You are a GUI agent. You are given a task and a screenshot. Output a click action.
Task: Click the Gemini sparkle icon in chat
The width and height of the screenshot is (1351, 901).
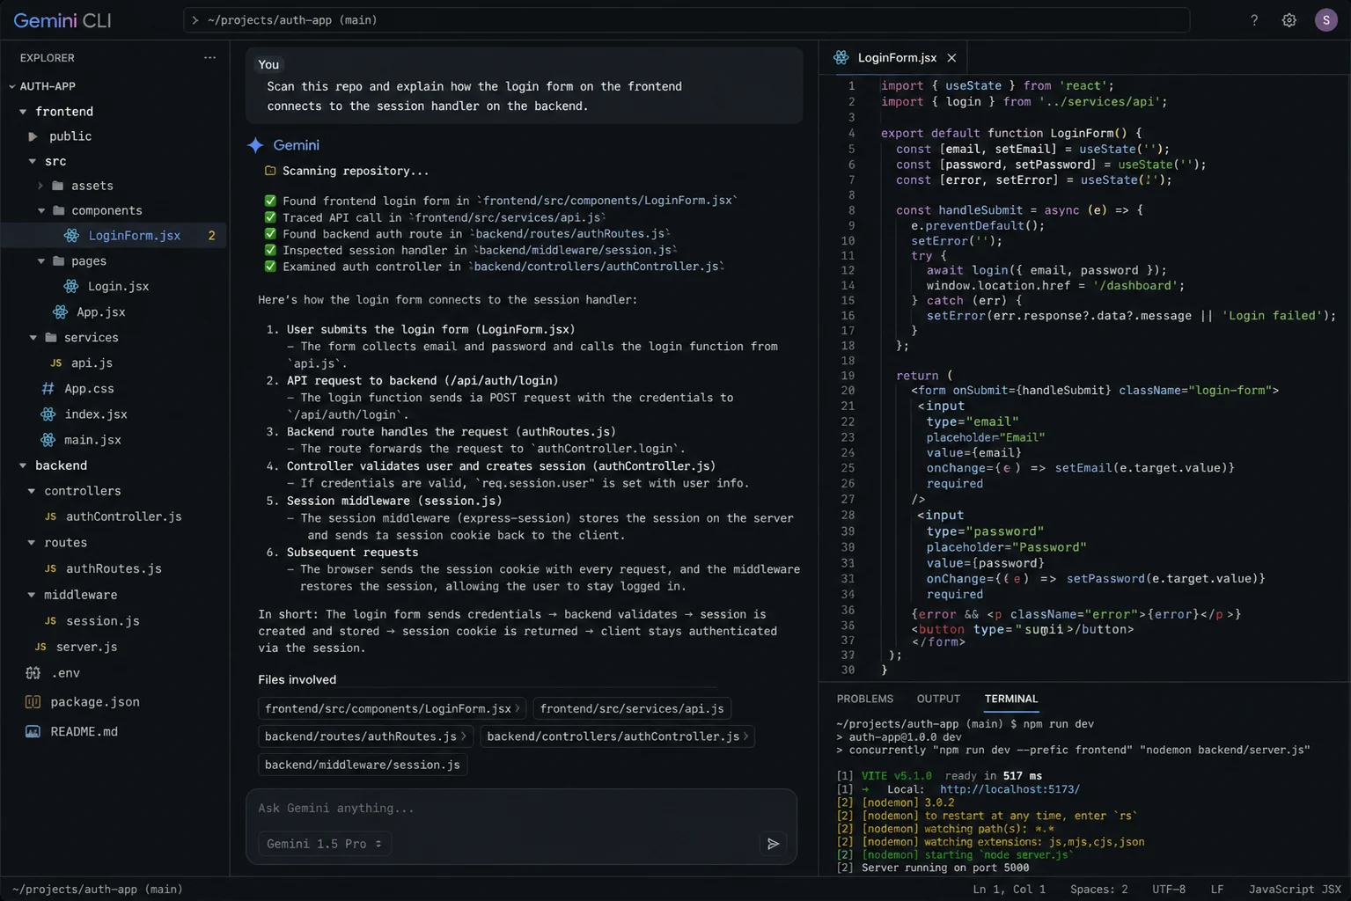[x=256, y=145]
